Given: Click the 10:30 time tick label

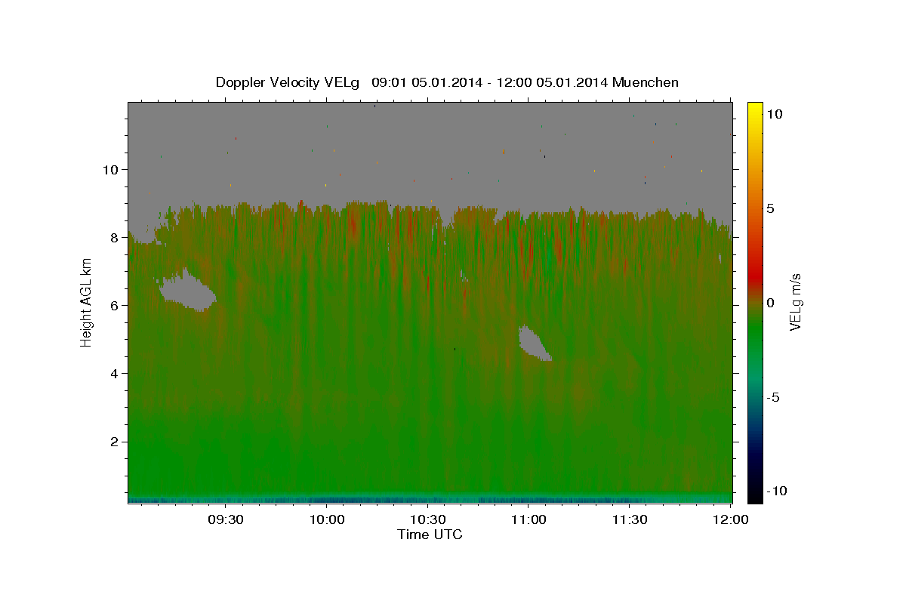Looking at the screenshot, I should click(427, 519).
